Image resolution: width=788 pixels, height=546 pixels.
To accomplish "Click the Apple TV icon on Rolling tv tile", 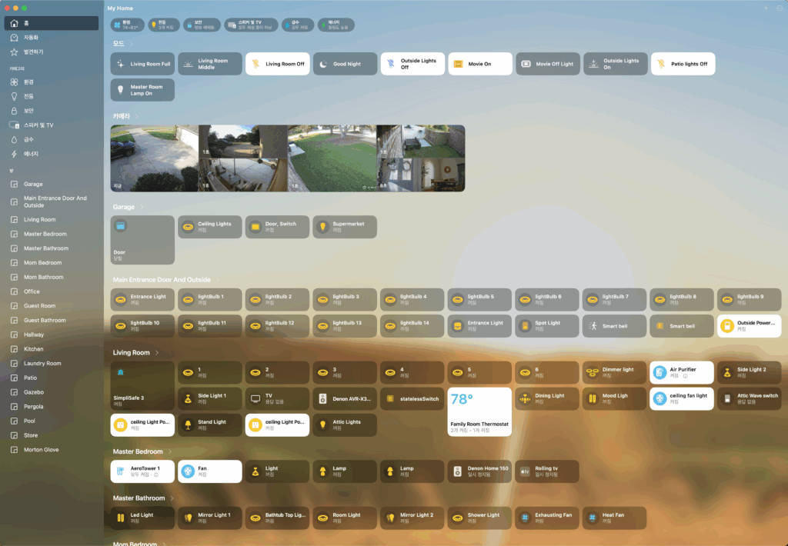I will point(525,471).
